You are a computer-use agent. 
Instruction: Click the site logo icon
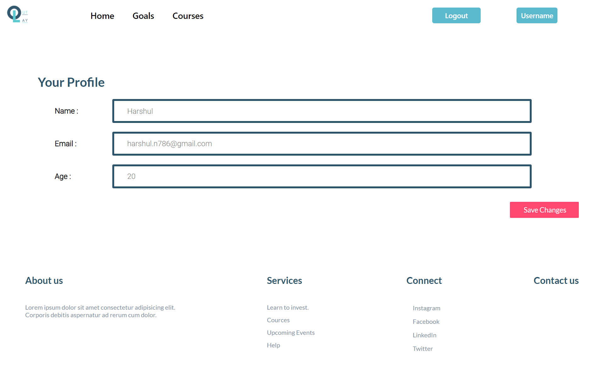(x=17, y=14)
